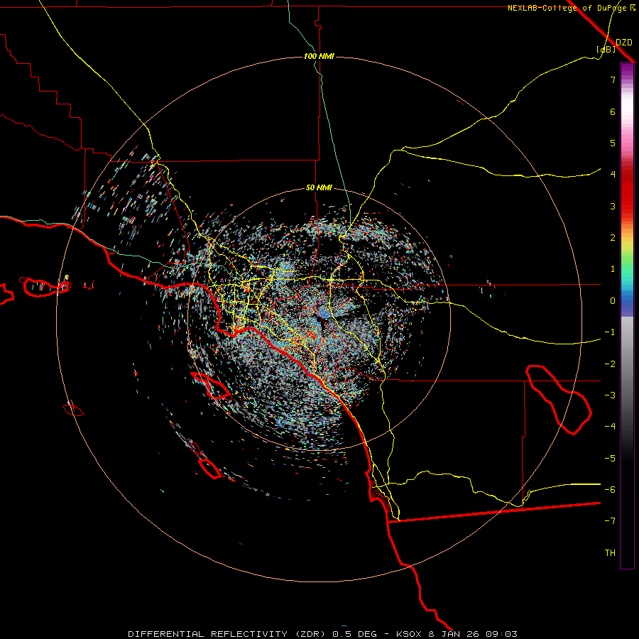Click the 0 tick on color scale
Viewport: 639px width, 639px height.
pyautogui.click(x=613, y=300)
